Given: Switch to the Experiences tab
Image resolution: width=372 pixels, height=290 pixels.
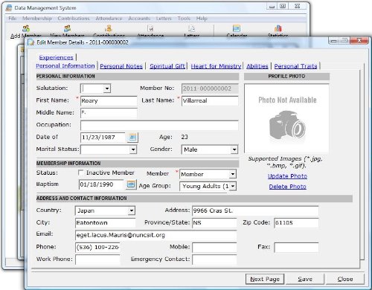Looking at the screenshot, I should click(56, 57).
